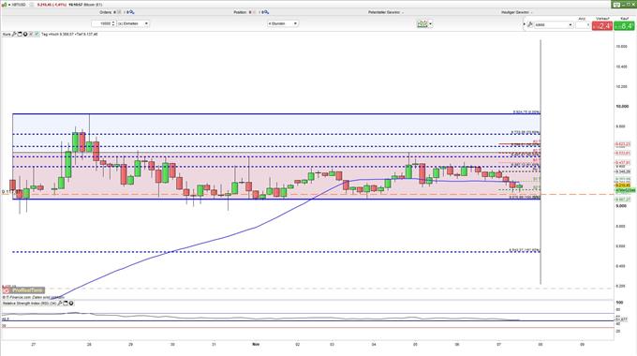Click the RSI panel window icon
637x356 pixels.
(x=66, y=304)
